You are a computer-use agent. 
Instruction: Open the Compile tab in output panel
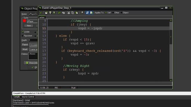point(17,97)
